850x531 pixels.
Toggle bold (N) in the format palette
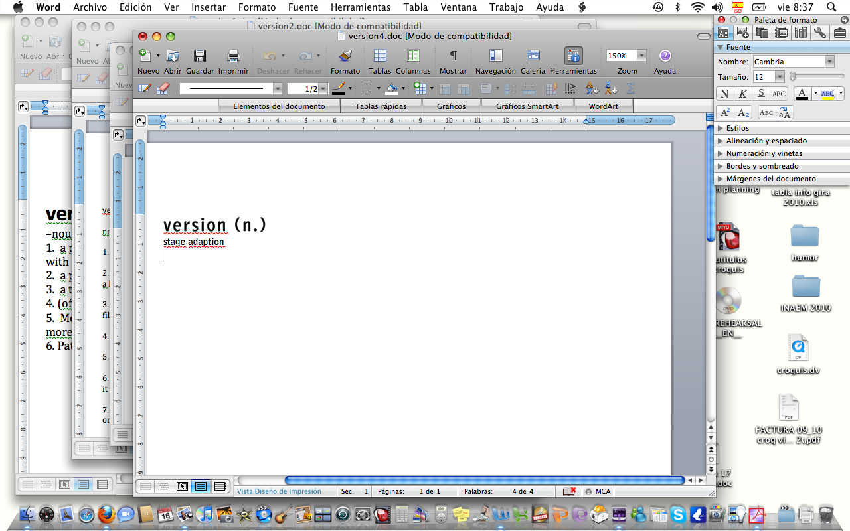(x=724, y=94)
